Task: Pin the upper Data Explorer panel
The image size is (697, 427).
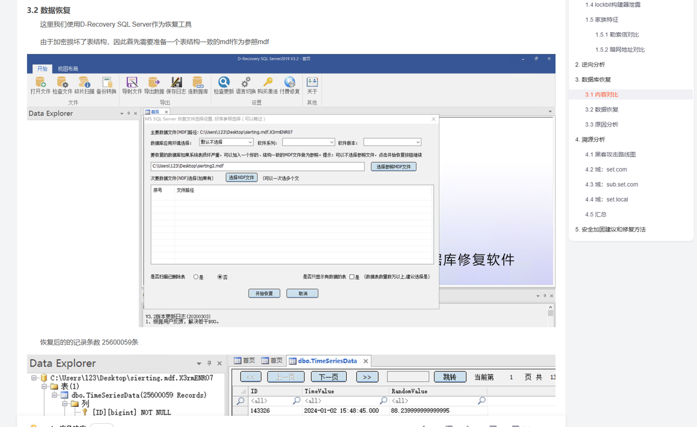Action: [129, 113]
